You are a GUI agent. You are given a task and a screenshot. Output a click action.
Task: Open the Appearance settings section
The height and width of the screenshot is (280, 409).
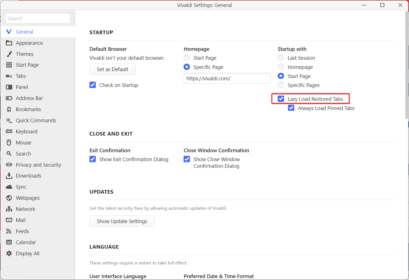click(29, 43)
